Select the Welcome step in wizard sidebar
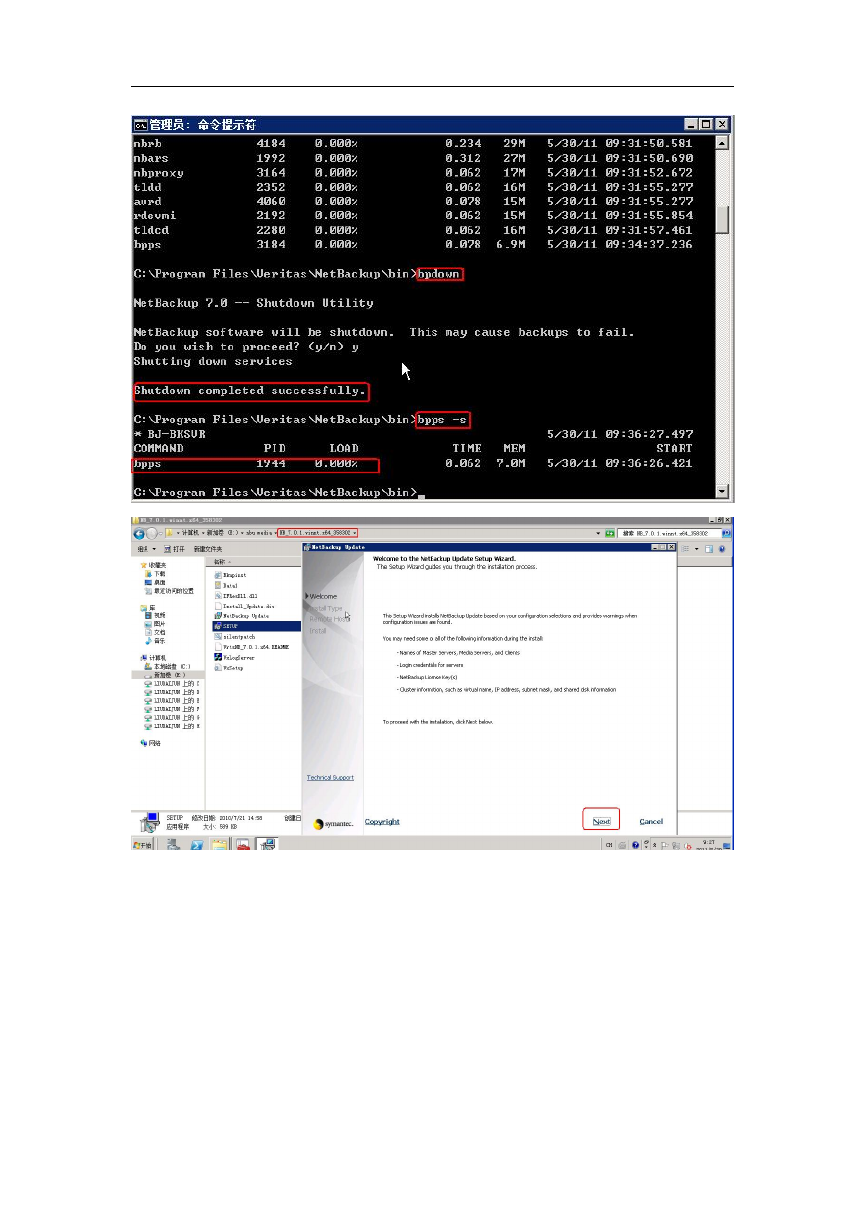Image resolution: width=866 pixels, height=1225 pixels. click(322, 597)
